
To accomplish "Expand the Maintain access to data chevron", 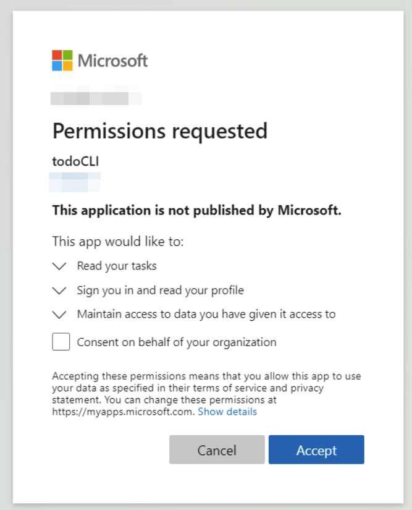I will coord(59,315).
